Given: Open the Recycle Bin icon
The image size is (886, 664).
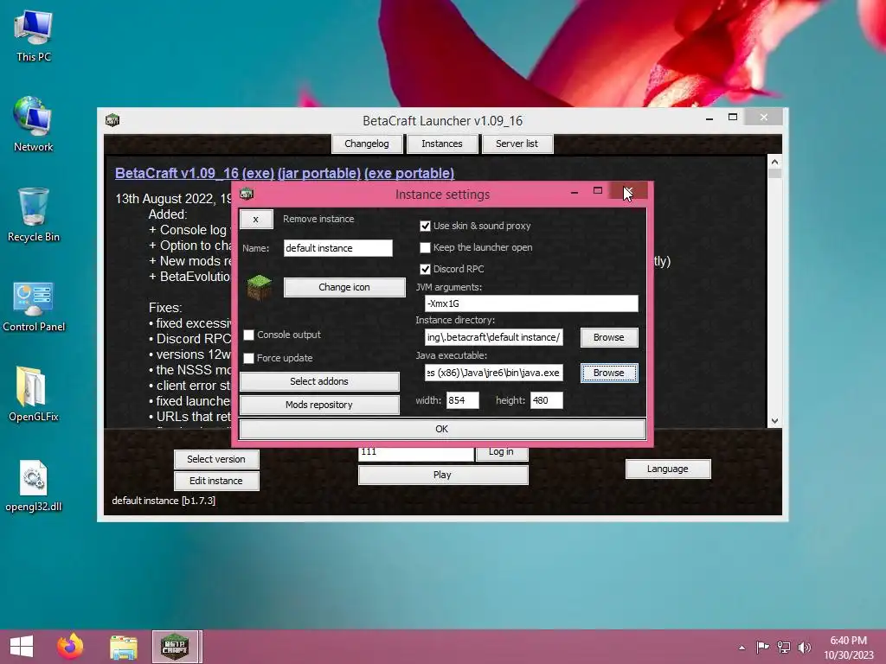Looking at the screenshot, I should point(34,214).
